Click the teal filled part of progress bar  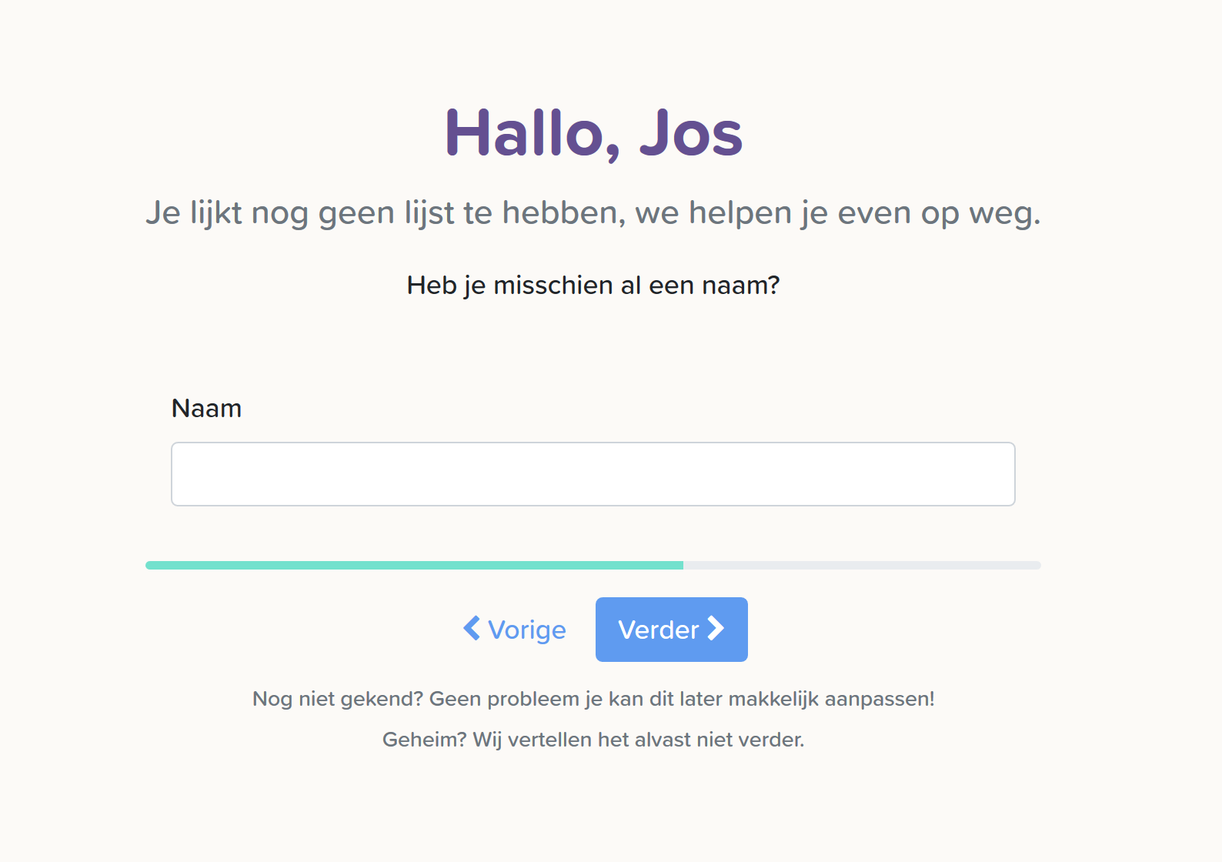414,566
